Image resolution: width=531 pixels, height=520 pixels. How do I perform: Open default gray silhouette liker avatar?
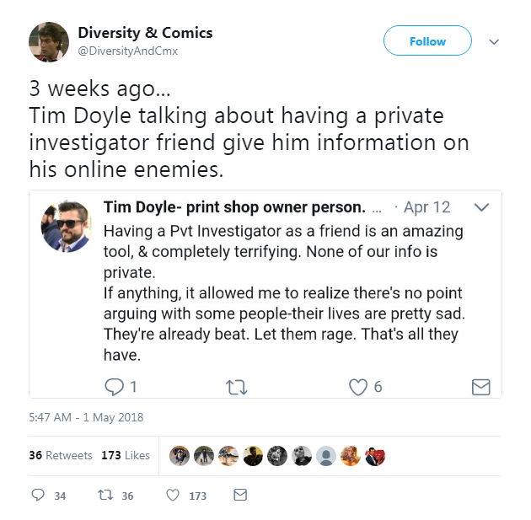(x=326, y=456)
